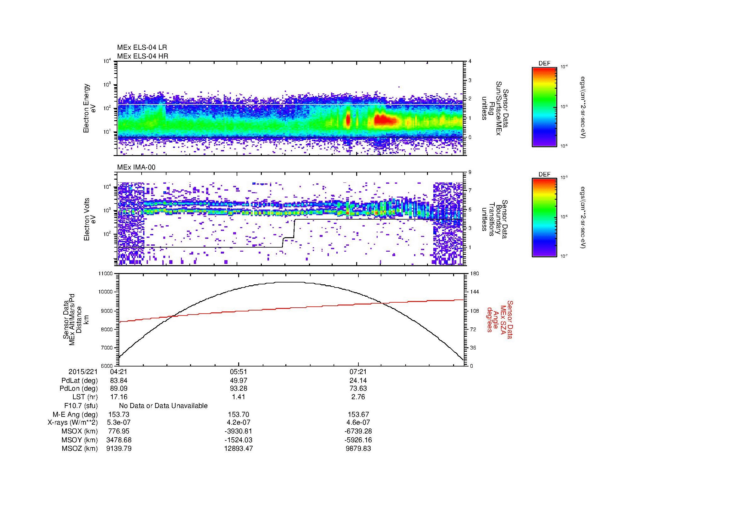Click the LST value 2.76
This screenshot has height=520, width=736.
point(358,397)
